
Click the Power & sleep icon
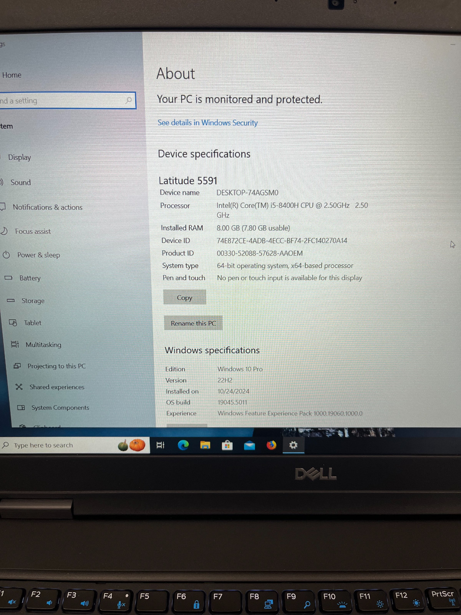pos(7,254)
